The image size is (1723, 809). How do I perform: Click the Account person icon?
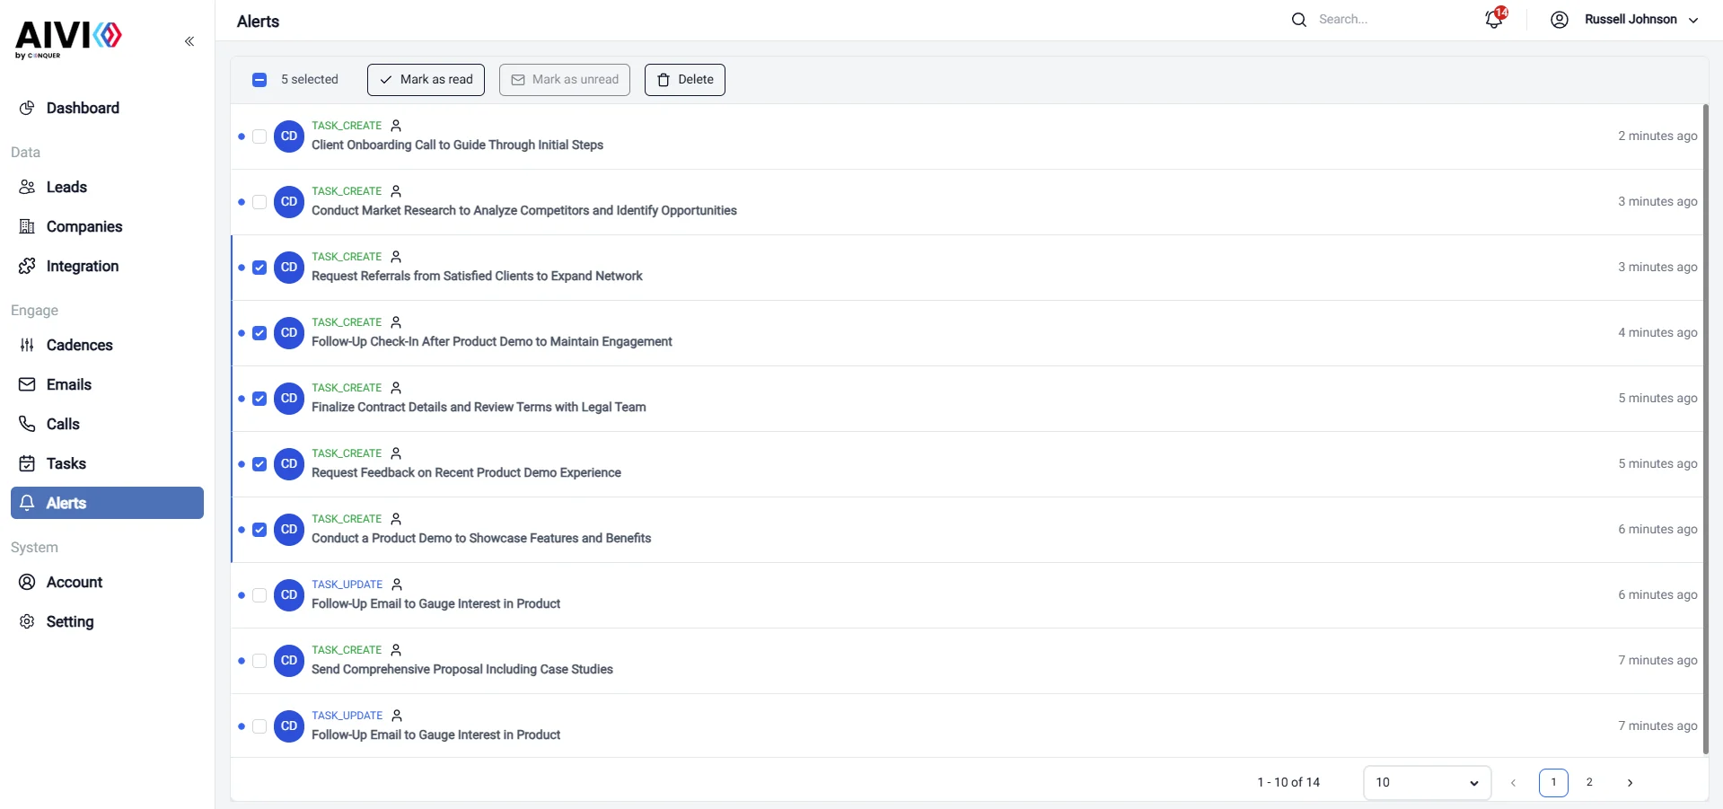(27, 582)
